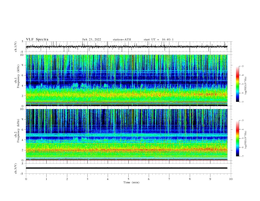The image size is (260, 201).
Task: Click the "8" kHz tick on the ch.1 frequency axis
Action: [x=23, y=65]
